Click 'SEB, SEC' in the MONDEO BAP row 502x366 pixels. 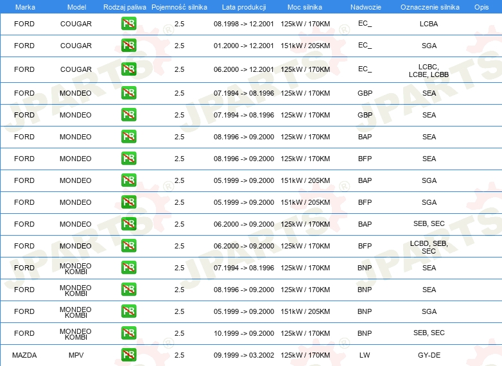[429, 223]
